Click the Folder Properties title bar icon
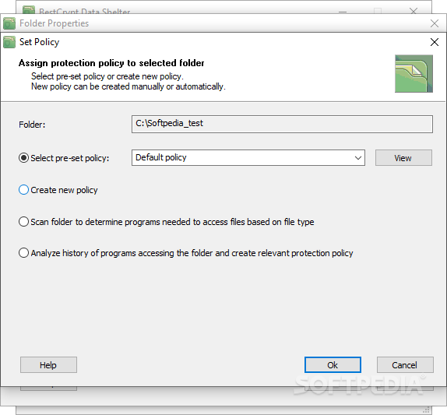 9,23
